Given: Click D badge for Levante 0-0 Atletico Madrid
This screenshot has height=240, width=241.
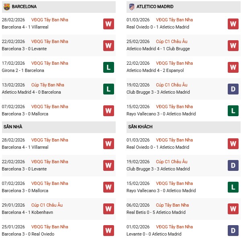Looking at the screenshot, I should pos(233,231).
